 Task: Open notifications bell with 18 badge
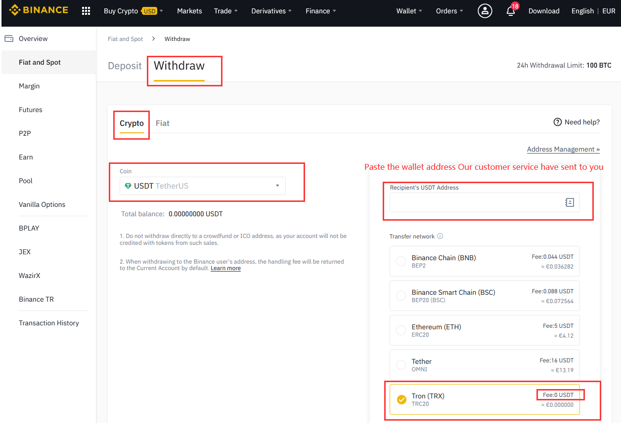tap(511, 11)
